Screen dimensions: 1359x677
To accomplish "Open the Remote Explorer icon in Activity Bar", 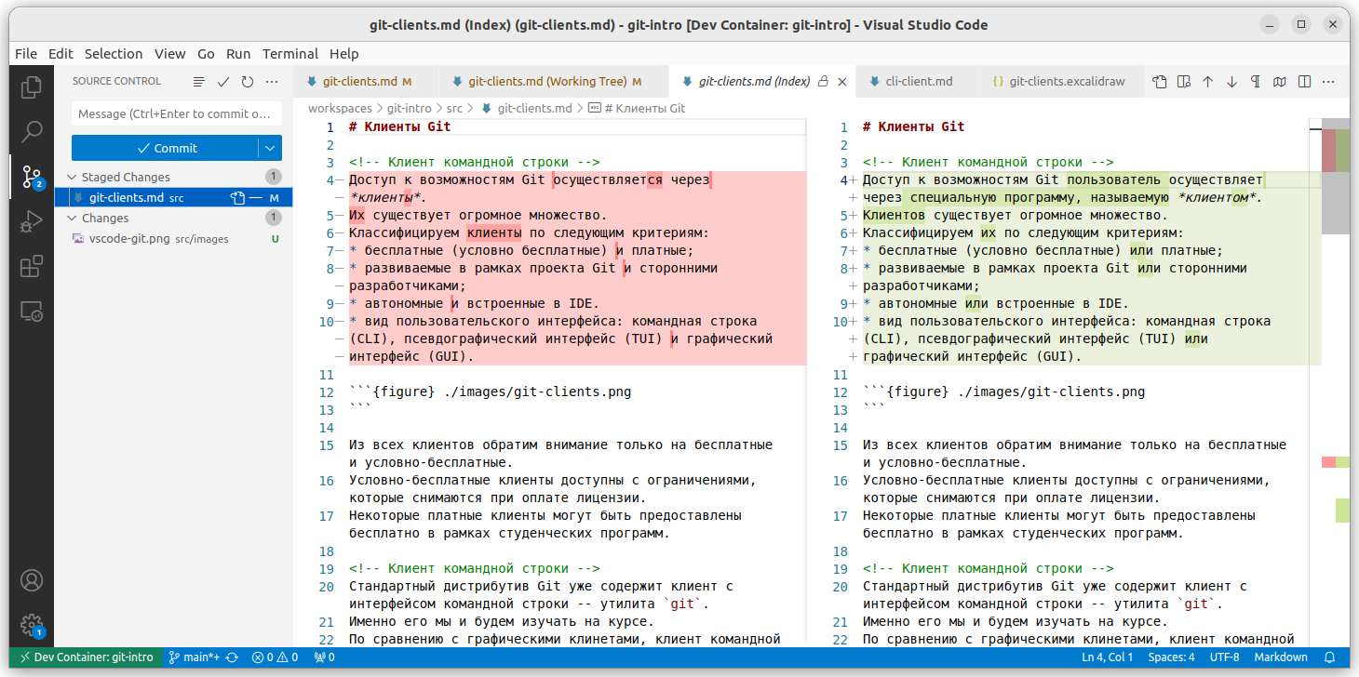I will 31,312.
